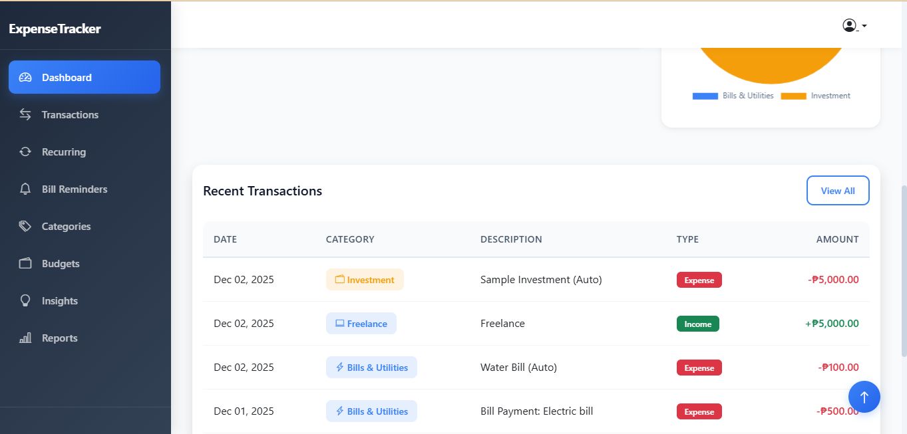Click the Budgets wallet icon
This screenshot has width=907, height=434.
[25, 263]
